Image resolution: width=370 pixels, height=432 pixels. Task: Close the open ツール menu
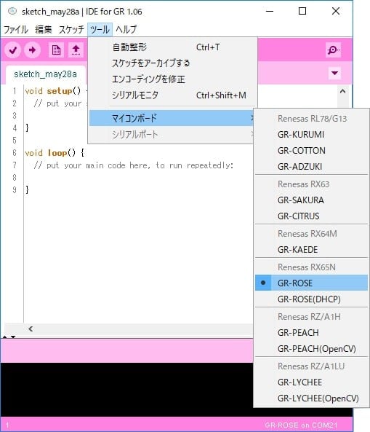(x=100, y=29)
